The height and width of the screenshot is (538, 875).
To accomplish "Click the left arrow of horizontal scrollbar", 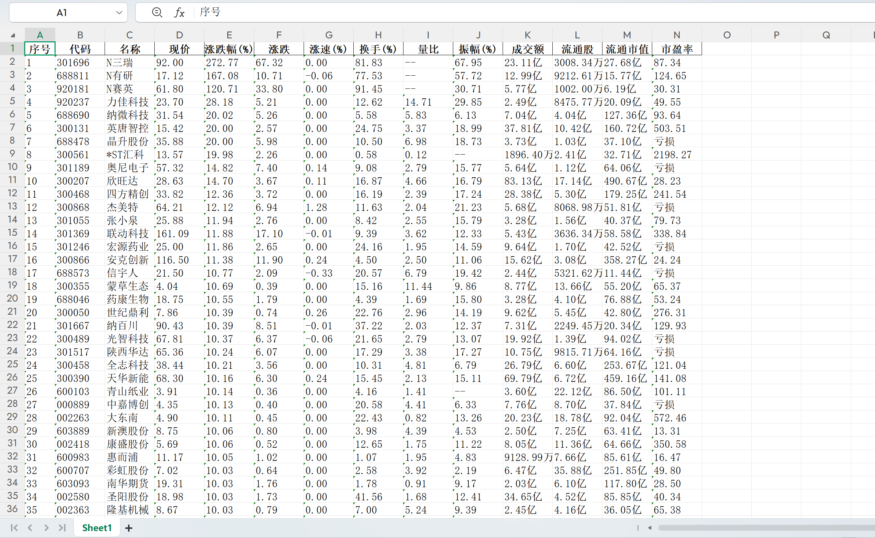I will pos(650,528).
